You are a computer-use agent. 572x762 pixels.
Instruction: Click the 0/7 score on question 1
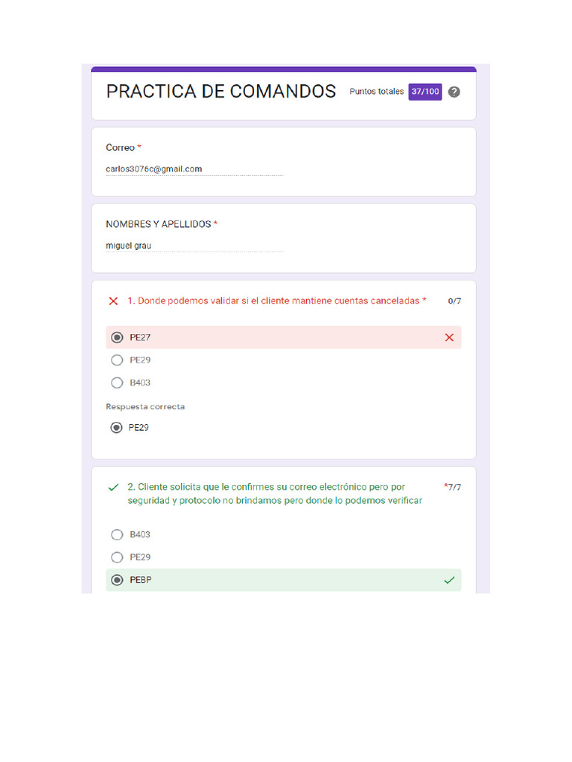[454, 301]
